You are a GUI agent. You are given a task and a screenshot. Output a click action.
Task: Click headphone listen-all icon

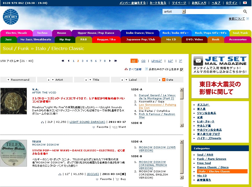[126, 69]
